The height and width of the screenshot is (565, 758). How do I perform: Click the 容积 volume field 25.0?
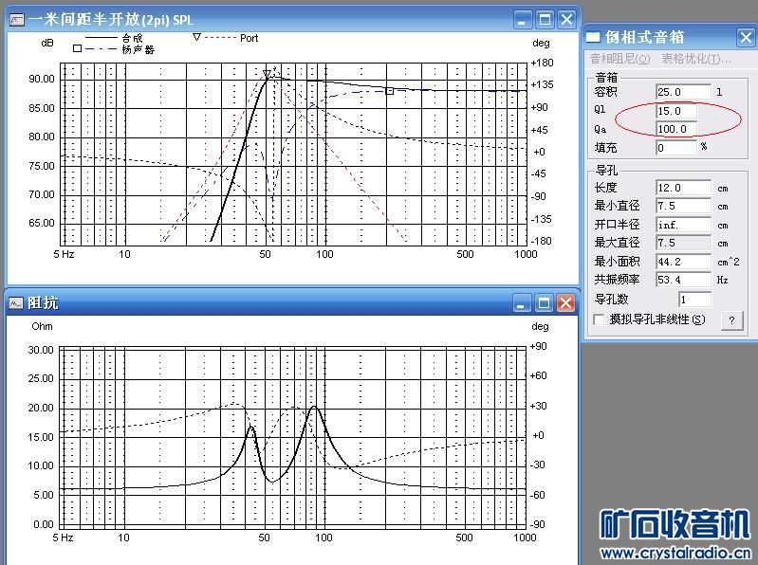point(683,92)
